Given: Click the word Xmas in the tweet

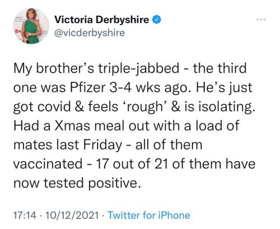Looking at the screenshot, I should [x=72, y=125].
